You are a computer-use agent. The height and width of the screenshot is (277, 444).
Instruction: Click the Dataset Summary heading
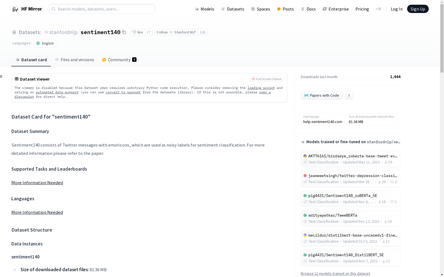point(30,131)
